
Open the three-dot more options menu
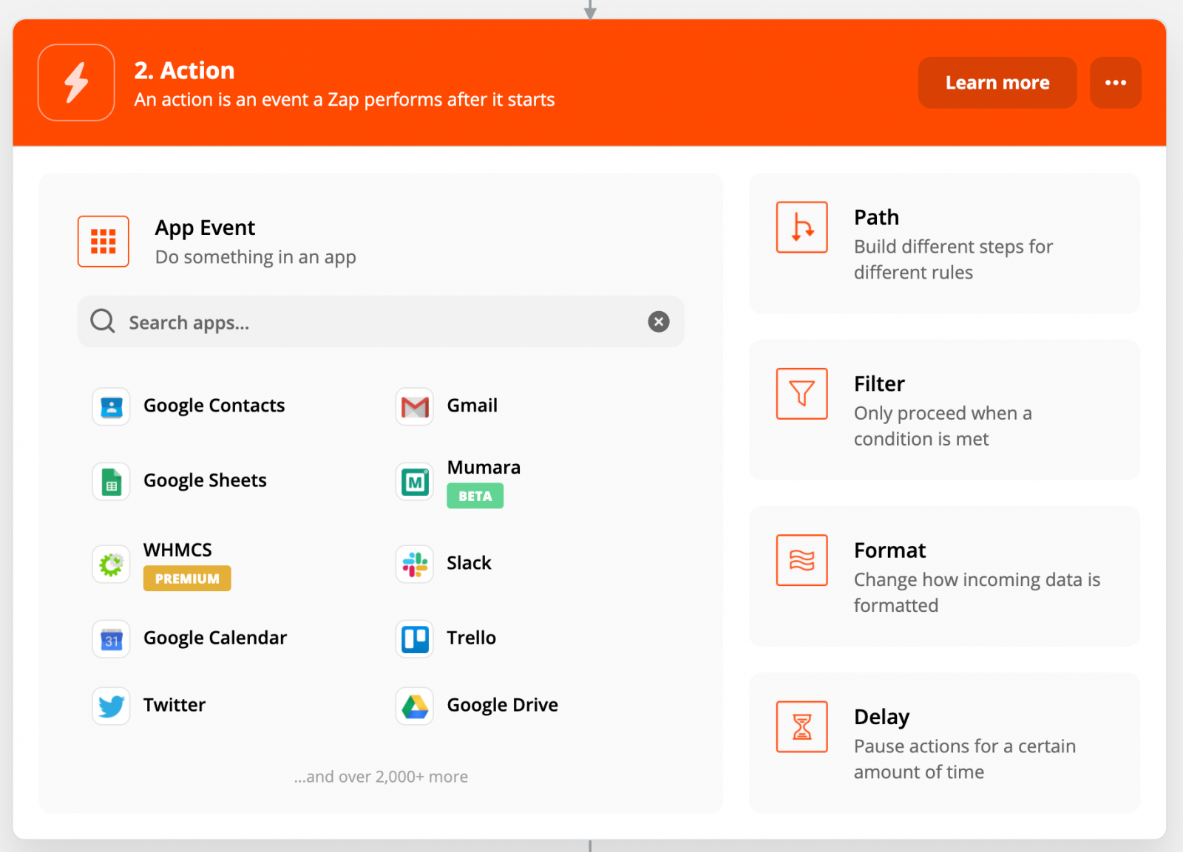pos(1115,83)
